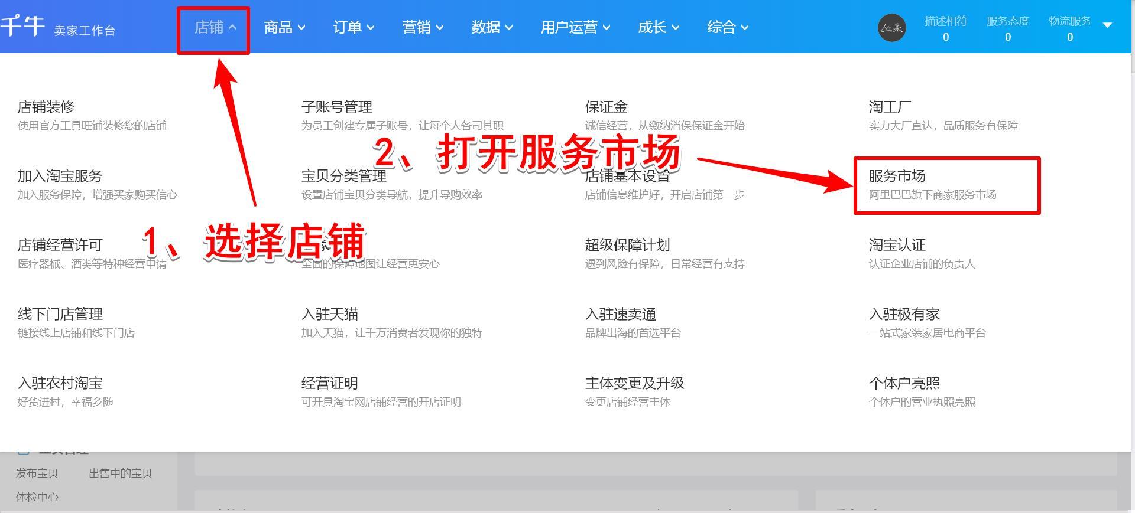Screen dimensions: 1135x513
Task: Open 宝贝分类管理 entry
Action: click(344, 176)
